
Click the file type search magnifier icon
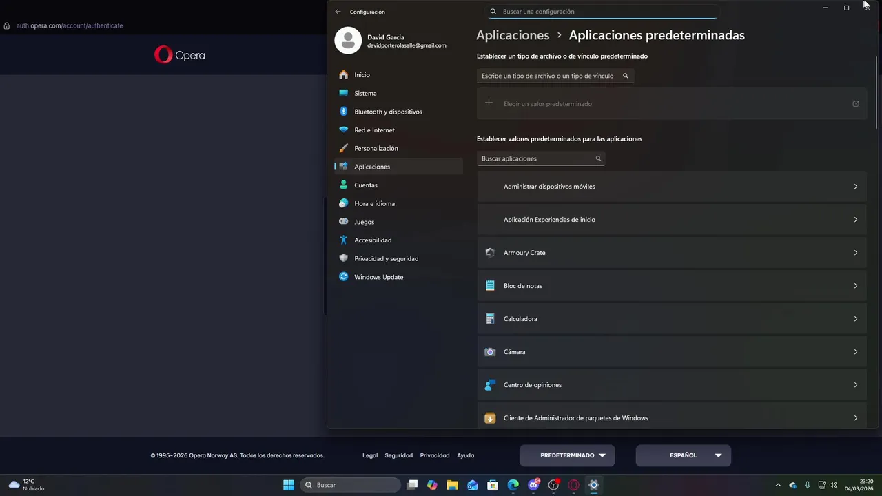click(x=626, y=76)
